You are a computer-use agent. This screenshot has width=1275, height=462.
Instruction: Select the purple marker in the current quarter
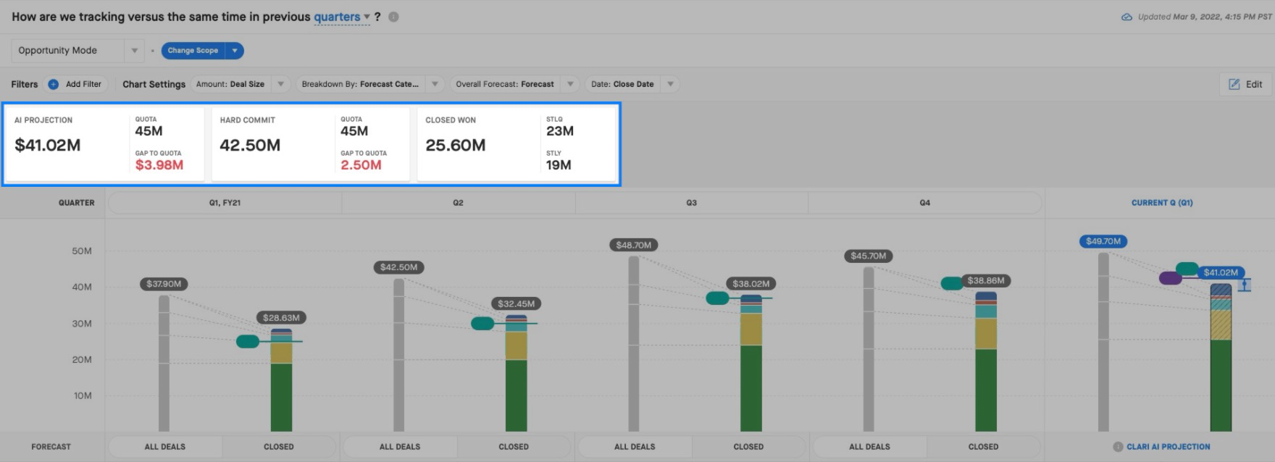coord(1170,278)
